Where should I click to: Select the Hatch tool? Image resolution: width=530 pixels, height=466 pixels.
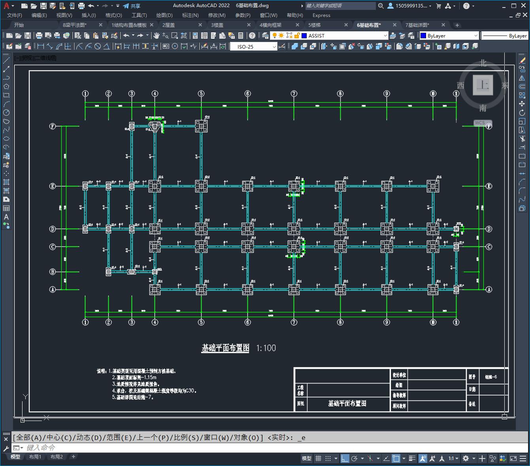pos(6,182)
